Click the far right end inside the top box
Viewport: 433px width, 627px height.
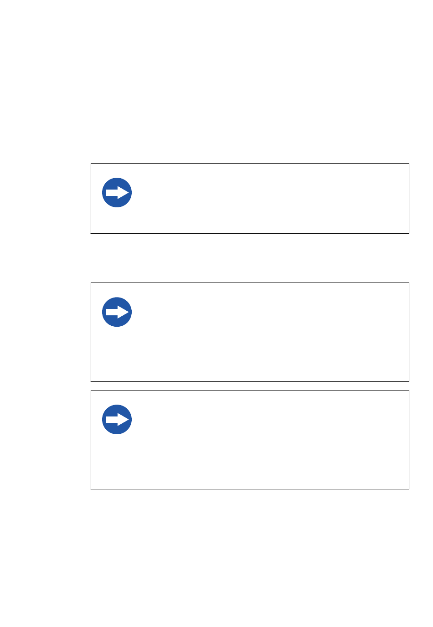click(401, 199)
